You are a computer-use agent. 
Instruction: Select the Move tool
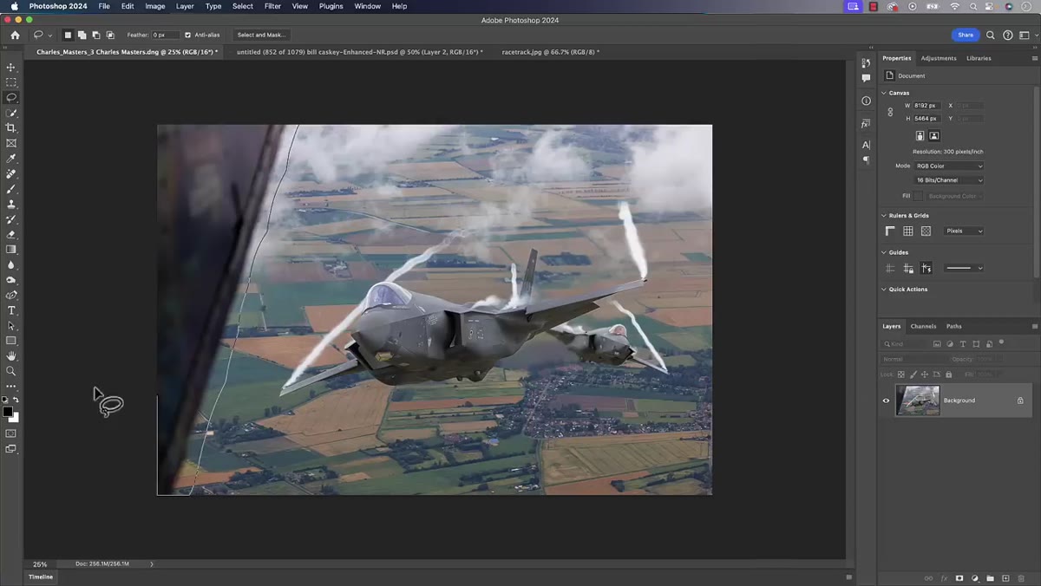click(11, 67)
